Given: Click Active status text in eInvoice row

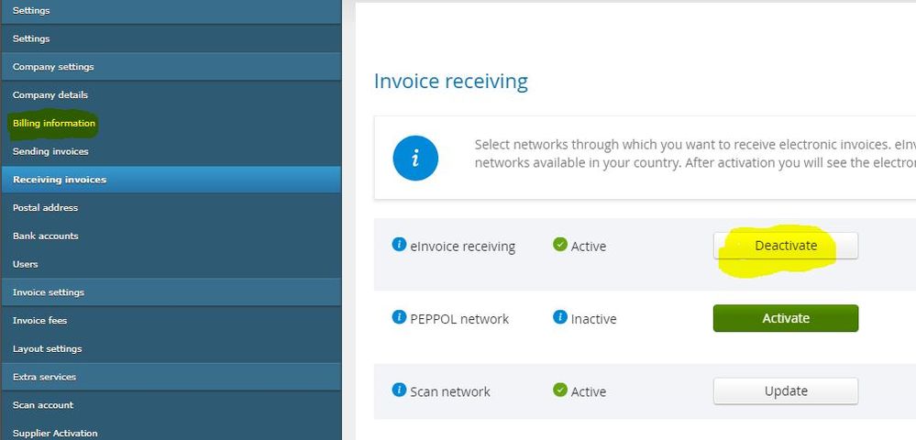Looking at the screenshot, I should point(589,247).
